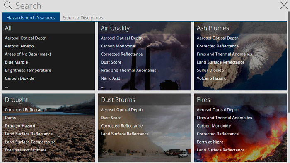290x163 pixels.
Task: Choose Corrected Reflectance in Drought
Action: (26, 110)
